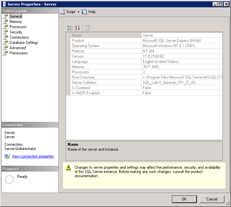Go to the Memory page label
The image size is (231, 207).
(16, 22)
